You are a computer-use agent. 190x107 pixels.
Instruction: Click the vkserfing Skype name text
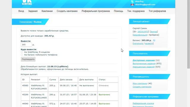[139, 1]
